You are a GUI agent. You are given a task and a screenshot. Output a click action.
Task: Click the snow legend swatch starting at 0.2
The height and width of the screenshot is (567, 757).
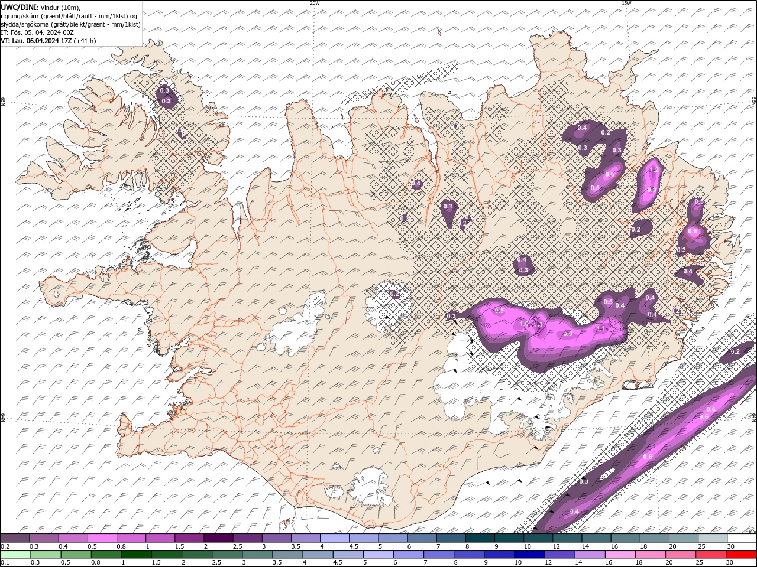15,538
